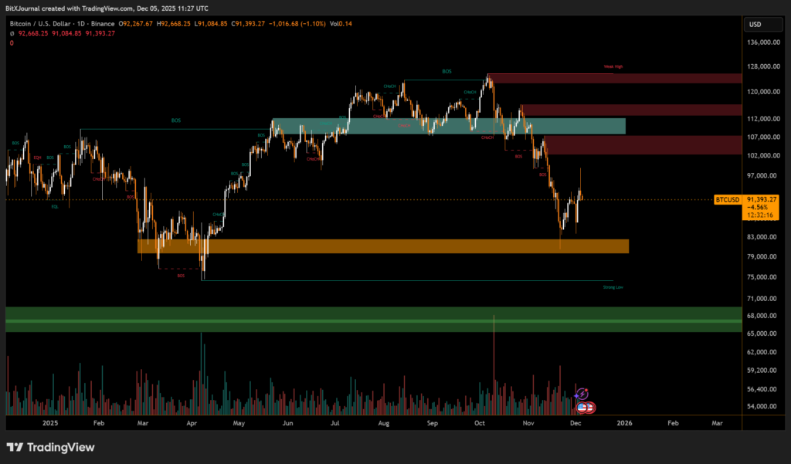Click the Dec label on time axis
This screenshot has height=464, width=791.
point(575,423)
